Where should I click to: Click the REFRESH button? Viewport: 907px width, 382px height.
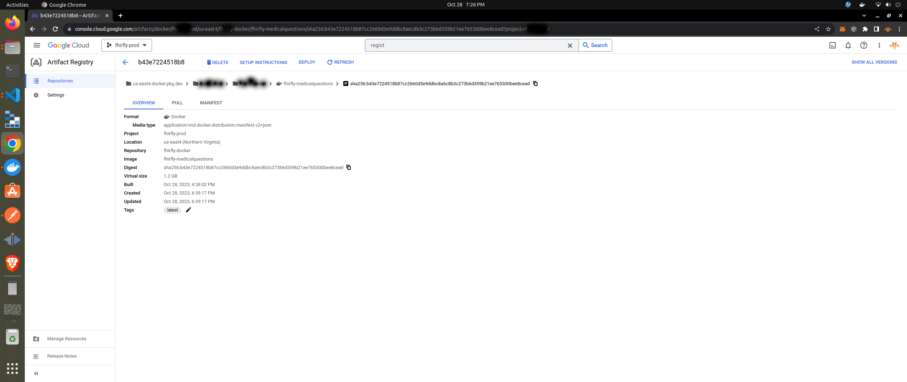pos(340,62)
